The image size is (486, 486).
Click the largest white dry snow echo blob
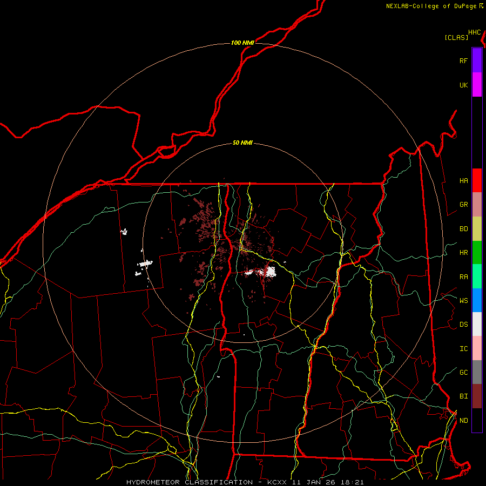pyautogui.click(x=271, y=271)
